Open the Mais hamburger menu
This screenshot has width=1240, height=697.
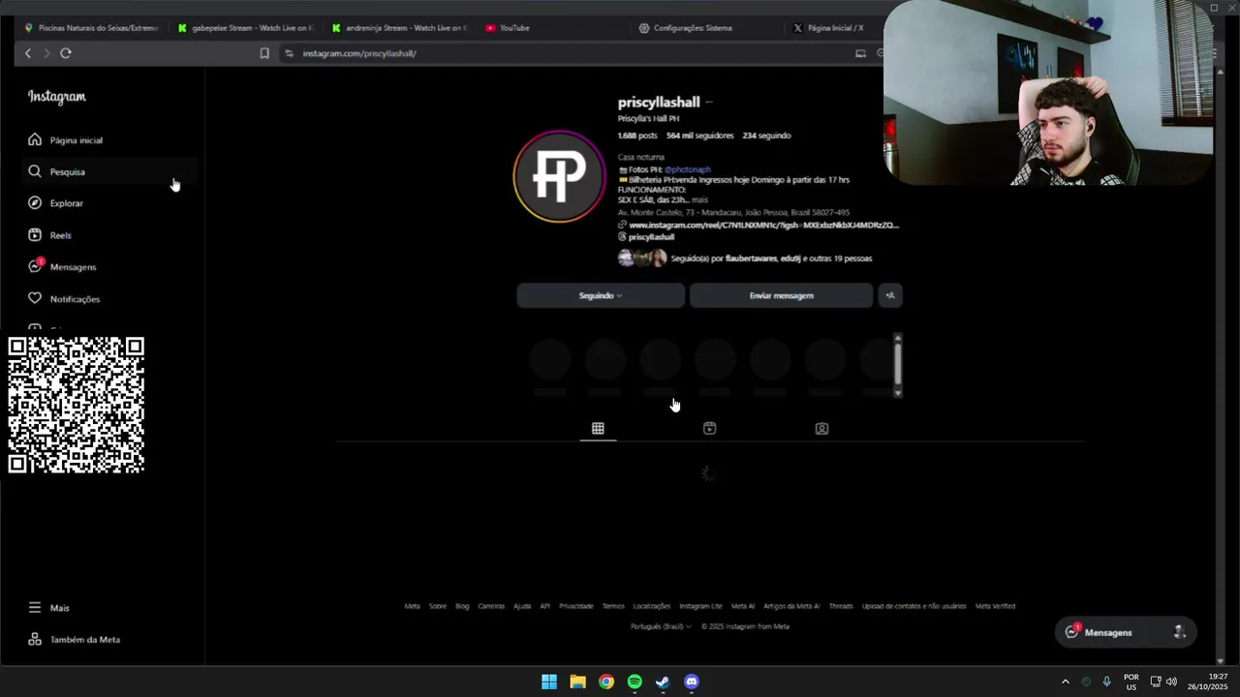point(48,608)
